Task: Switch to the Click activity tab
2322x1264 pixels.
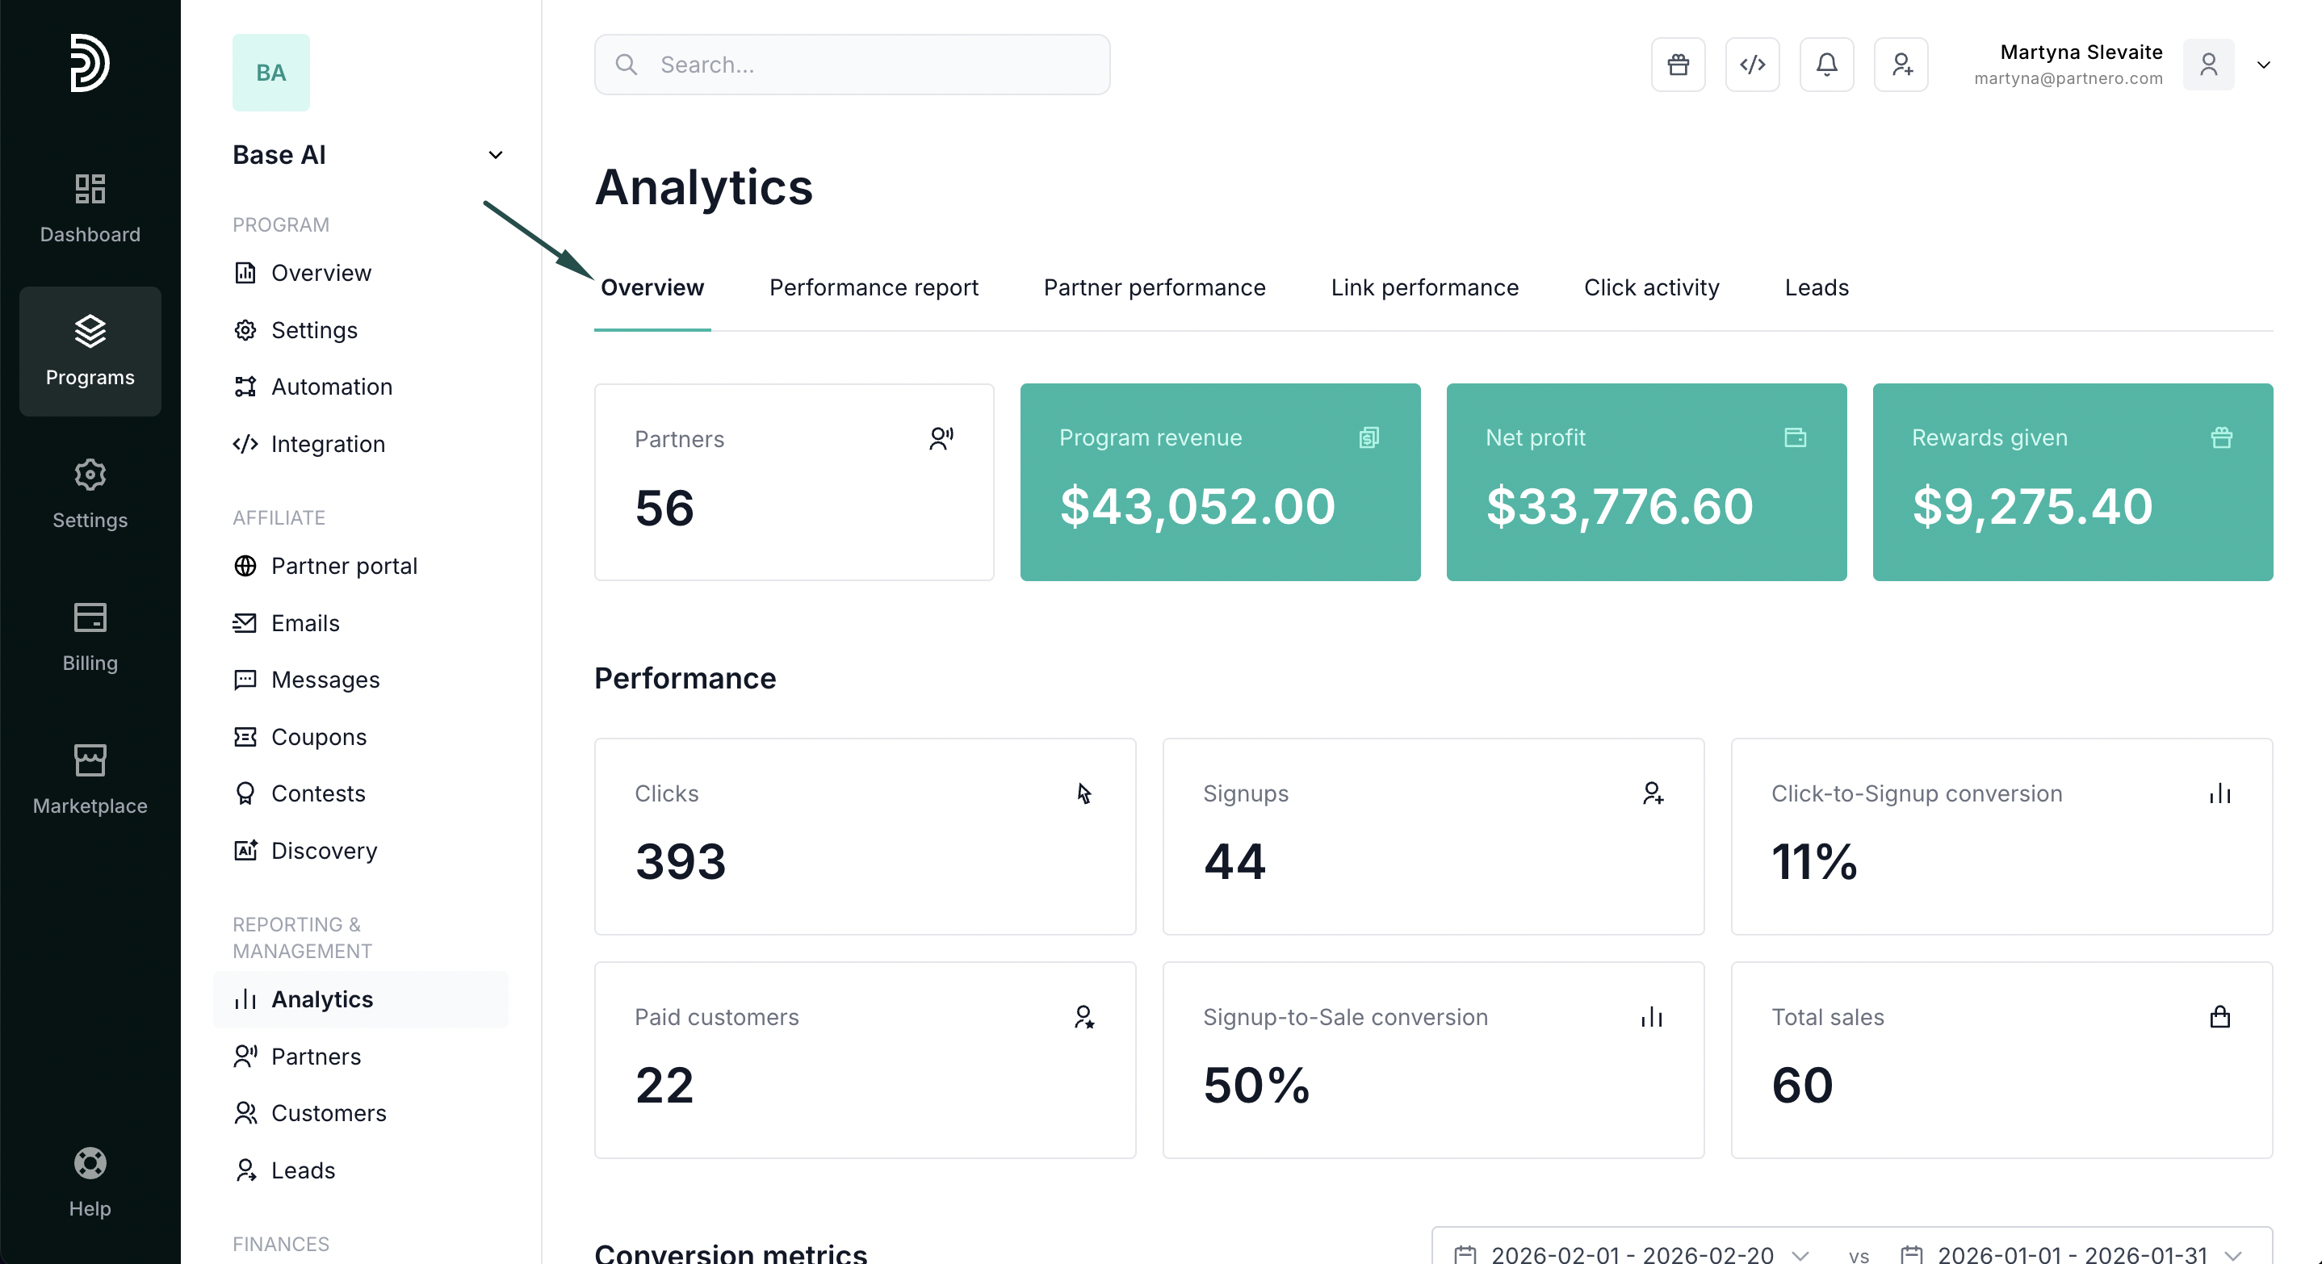Action: (x=1650, y=287)
